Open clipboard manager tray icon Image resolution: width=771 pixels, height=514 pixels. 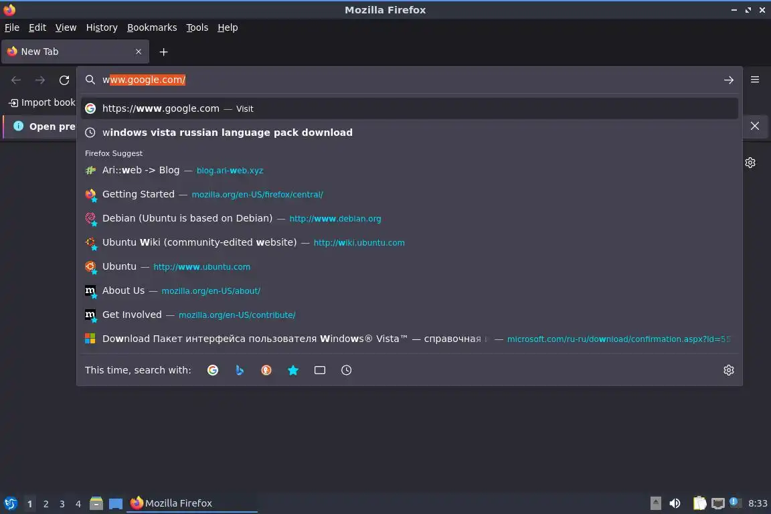tap(699, 503)
